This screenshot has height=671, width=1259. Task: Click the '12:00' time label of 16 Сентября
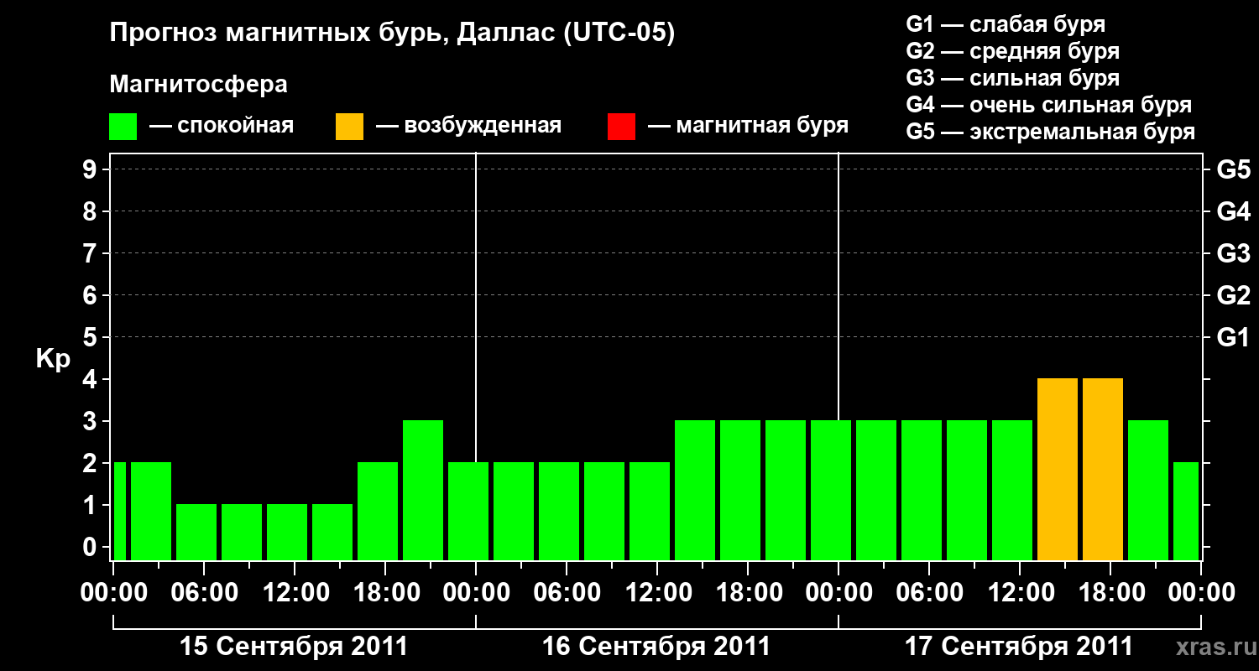[x=657, y=593]
